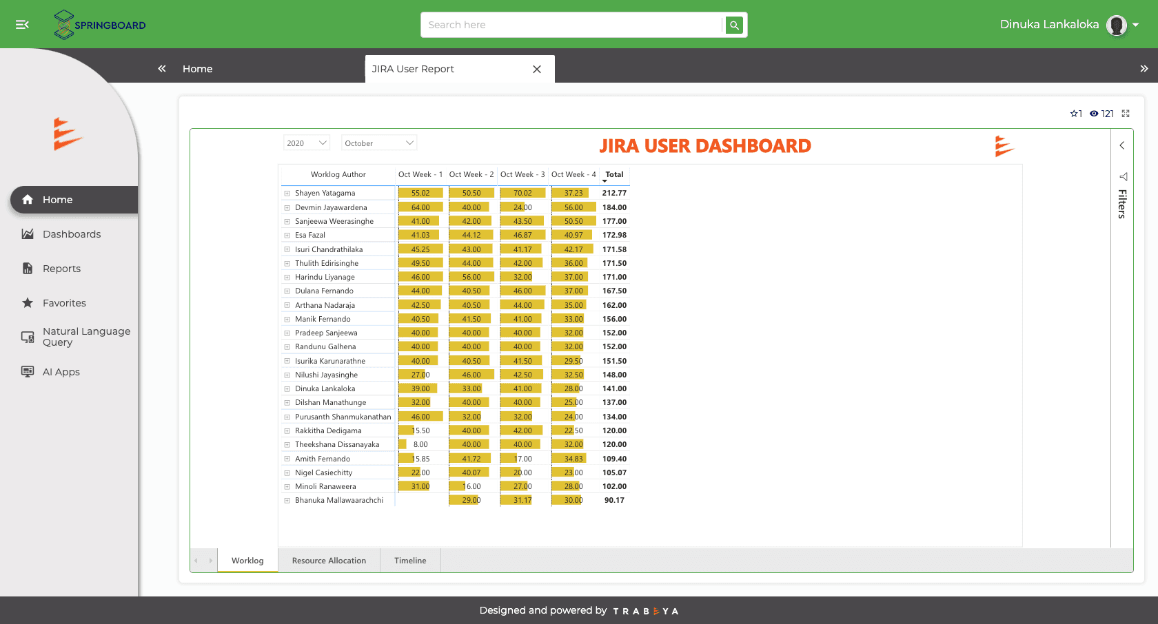1158x624 pixels.
Task: Open the user account dropdown arrow
Action: pyautogui.click(x=1135, y=25)
